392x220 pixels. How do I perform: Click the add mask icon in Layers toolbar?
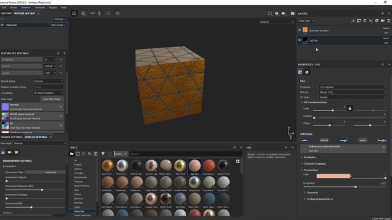[359, 21]
